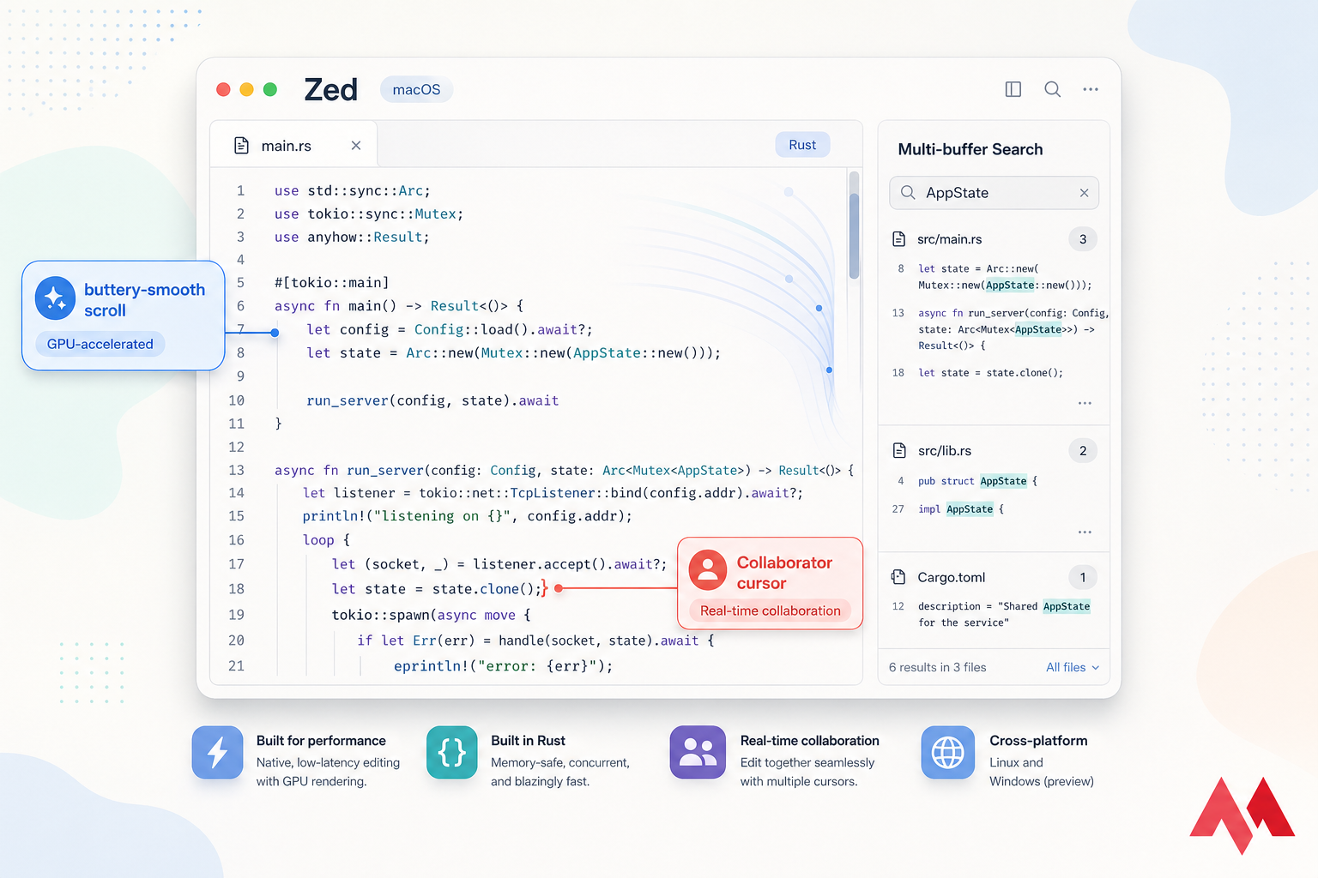This screenshot has height=878, width=1318.
Task: Click the GPU-accelerated badge
Action: click(100, 344)
